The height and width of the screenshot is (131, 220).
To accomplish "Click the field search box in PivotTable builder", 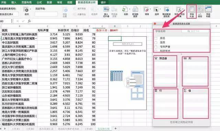I will 195,31.
